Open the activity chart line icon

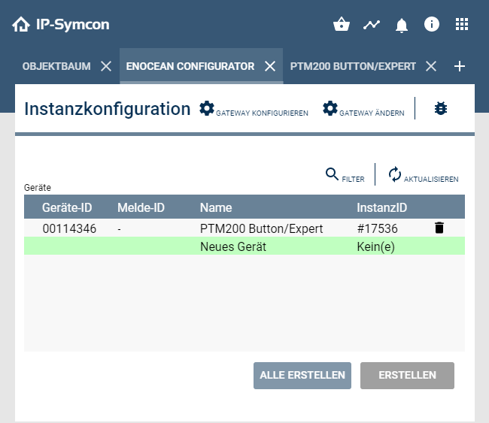(x=371, y=25)
